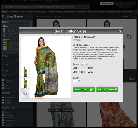Image resolution: width=138 pixels, height=128 pixels.
Task: Switch to small grid view icon
Action: pos(130,16)
